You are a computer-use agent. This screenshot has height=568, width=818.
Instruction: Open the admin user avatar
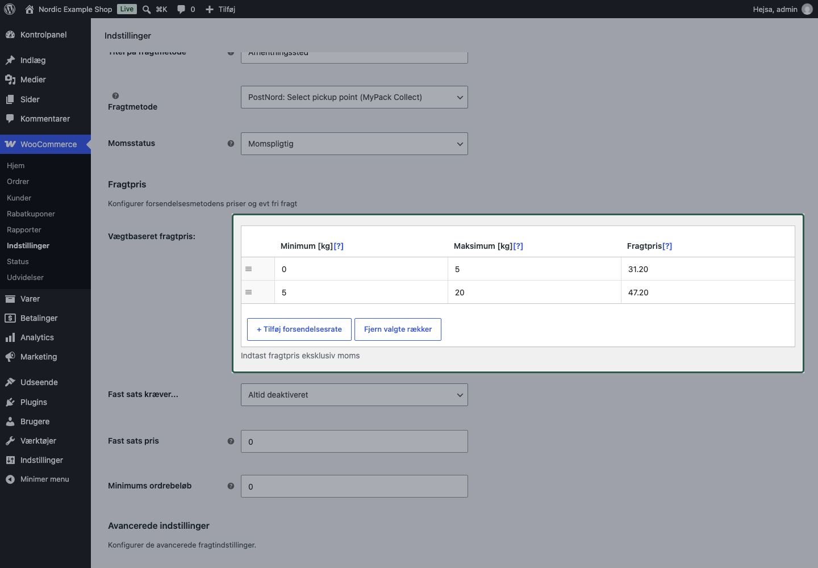(x=807, y=9)
